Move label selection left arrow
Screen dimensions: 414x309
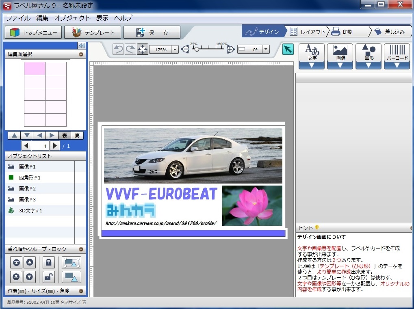[x=39, y=136]
